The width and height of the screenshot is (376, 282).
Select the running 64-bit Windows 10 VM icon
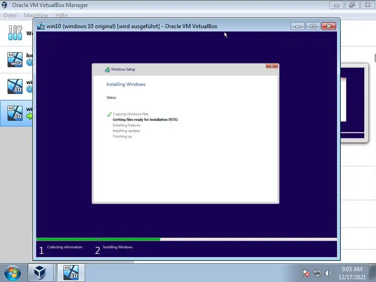15,113
